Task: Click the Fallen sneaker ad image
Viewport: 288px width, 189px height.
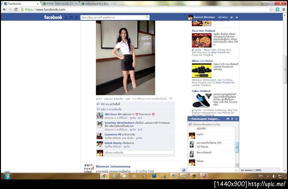Action: (202, 101)
